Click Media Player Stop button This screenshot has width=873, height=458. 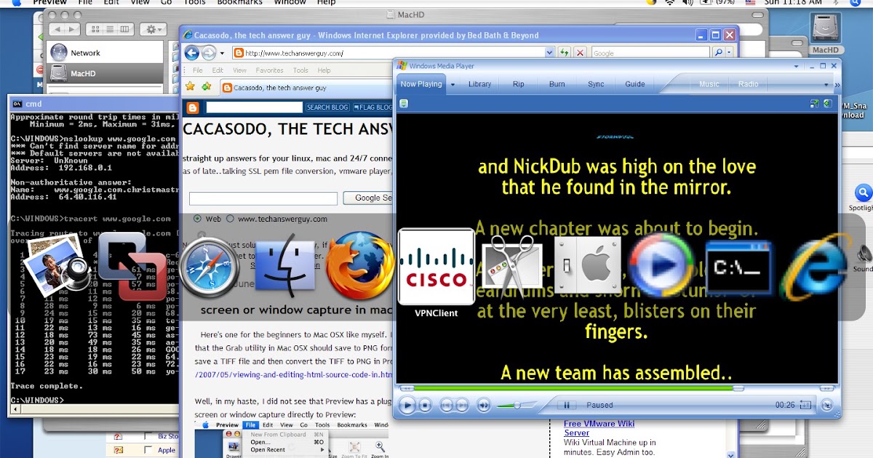click(x=426, y=405)
